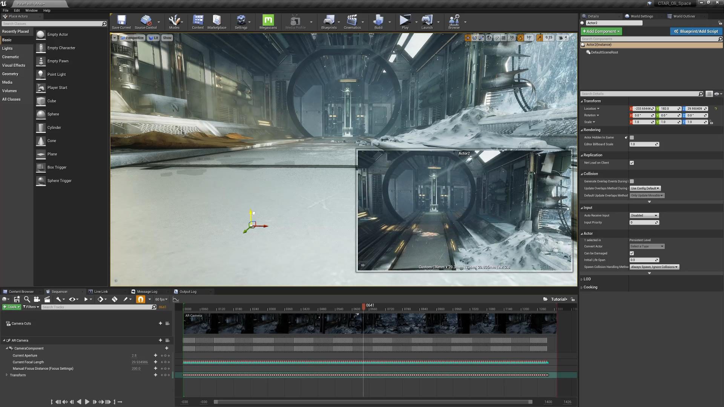Expand the Convert Actor type dropdown
724x407 pixels.
click(x=646, y=246)
